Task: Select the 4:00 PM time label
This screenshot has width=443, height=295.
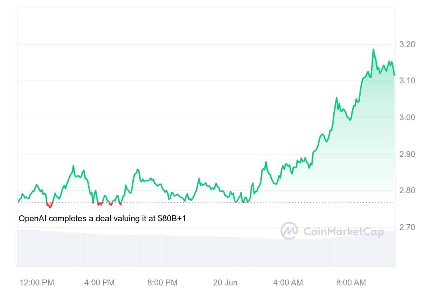Action: (99, 283)
